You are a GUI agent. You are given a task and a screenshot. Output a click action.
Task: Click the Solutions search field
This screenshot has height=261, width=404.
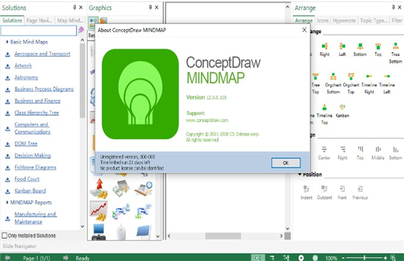coord(38,30)
